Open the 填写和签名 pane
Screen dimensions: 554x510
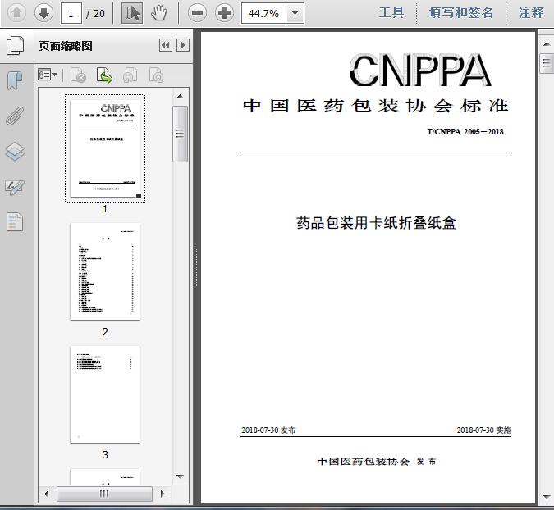click(x=461, y=12)
